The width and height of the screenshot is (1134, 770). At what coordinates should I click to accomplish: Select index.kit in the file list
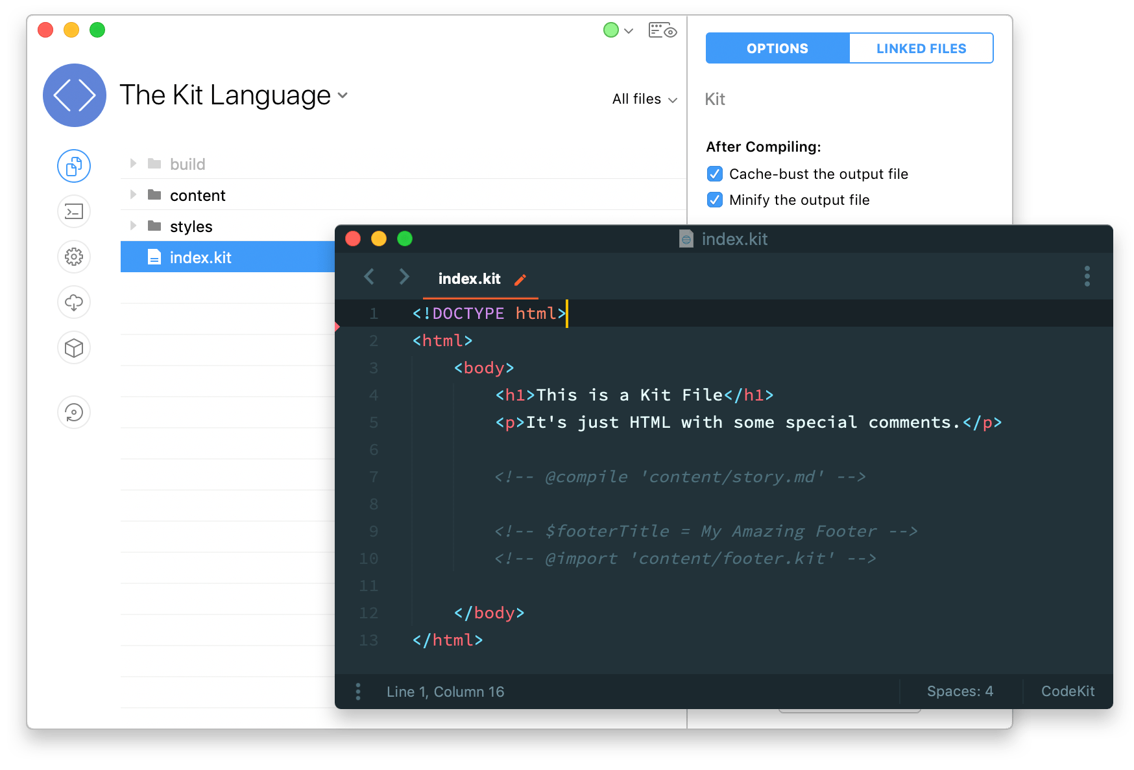tap(228, 257)
